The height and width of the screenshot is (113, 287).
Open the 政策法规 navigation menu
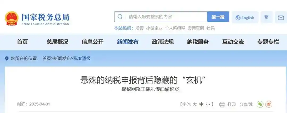(163, 42)
